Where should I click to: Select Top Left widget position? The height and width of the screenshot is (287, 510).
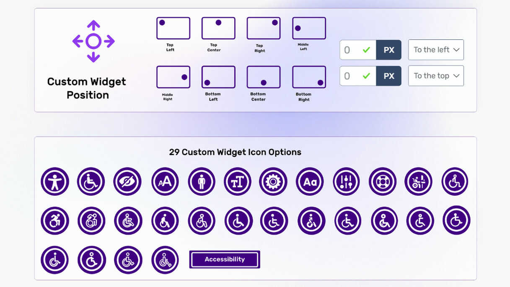click(173, 28)
